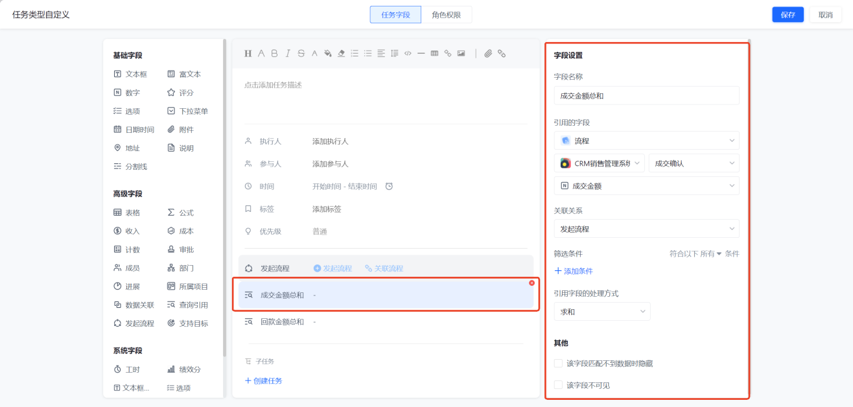Insert a table via the toolbar table icon
The image size is (853, 407).
coord(434,54)
